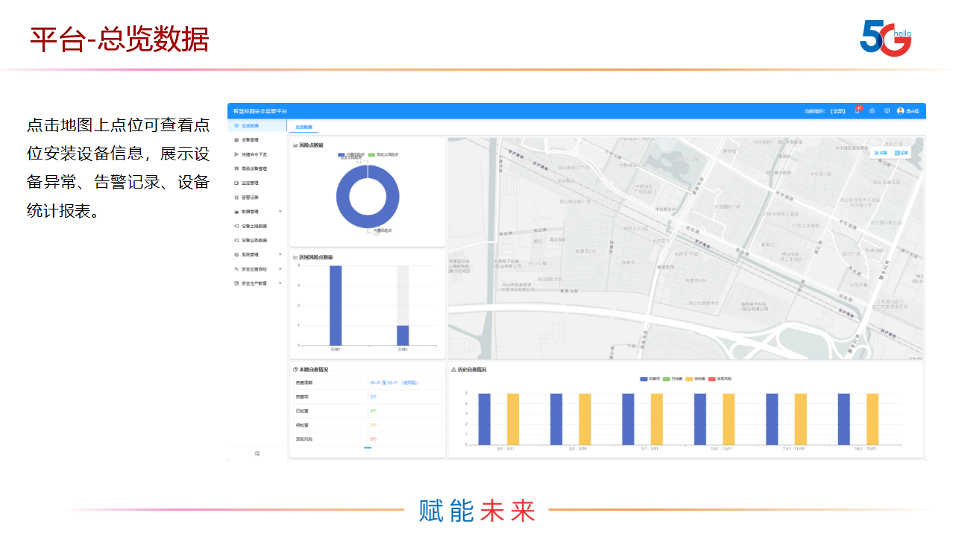Image resolution: width=953 pixels, height=536 pixels.
Task: Toggle the blue 自查项 legend in history chart
Action: point(644,379)
